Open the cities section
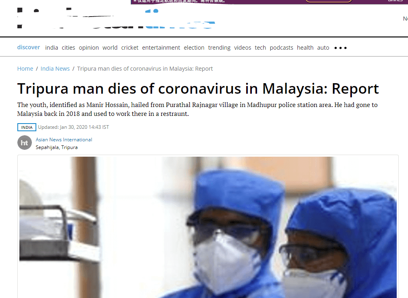This screenshot has height=298, width=408. coord(69,48)
